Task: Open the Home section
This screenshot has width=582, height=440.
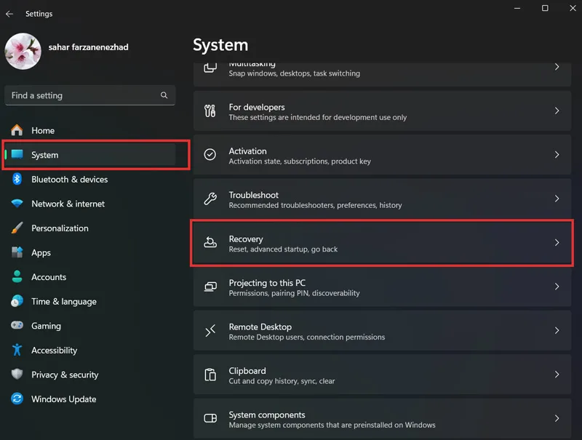Action: pos(43,131)
